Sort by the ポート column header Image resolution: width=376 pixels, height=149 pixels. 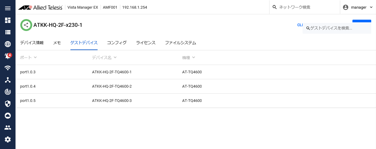click(x=28, y=58)
